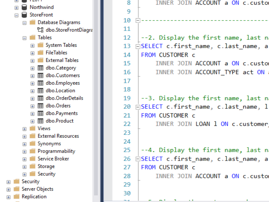The image size is (269, 202).
Task: Click the StoreFront database cylinder icon
Action: [x=24, y=15]
